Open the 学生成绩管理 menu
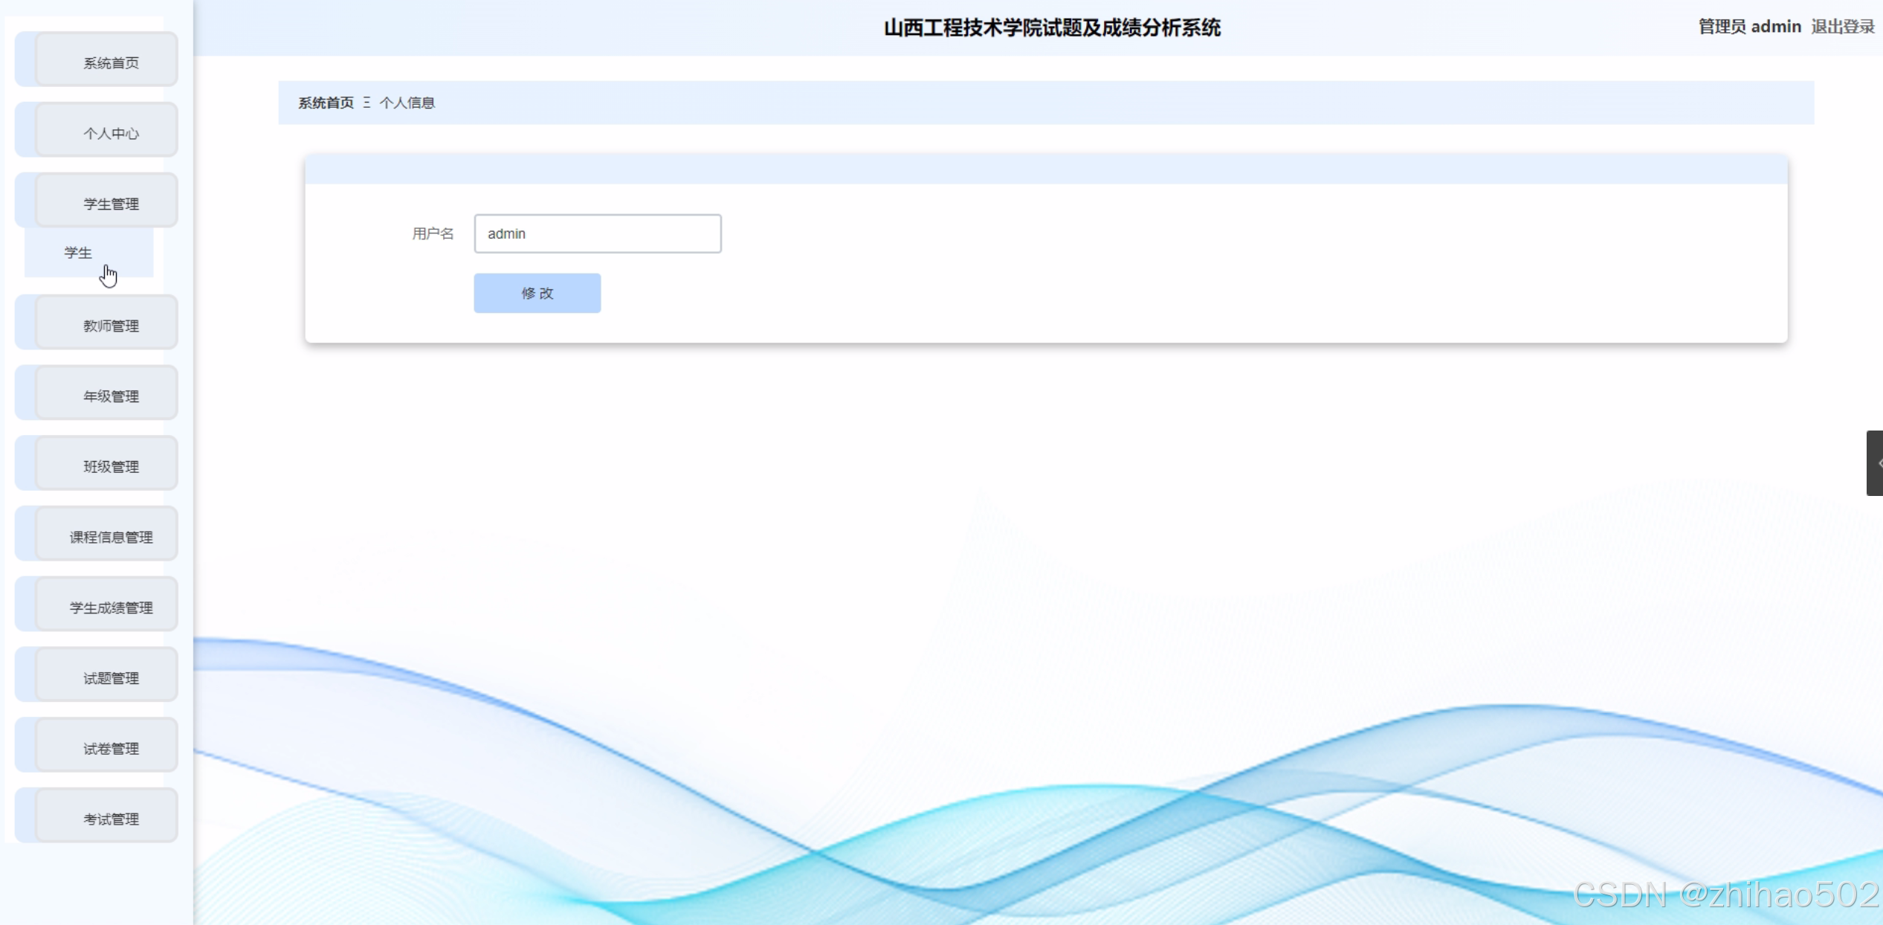The width and height of the screenshot is (1883, 925). click(110, 607)
